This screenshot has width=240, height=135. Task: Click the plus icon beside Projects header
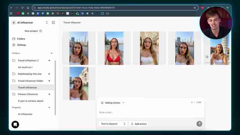point(49,107)
